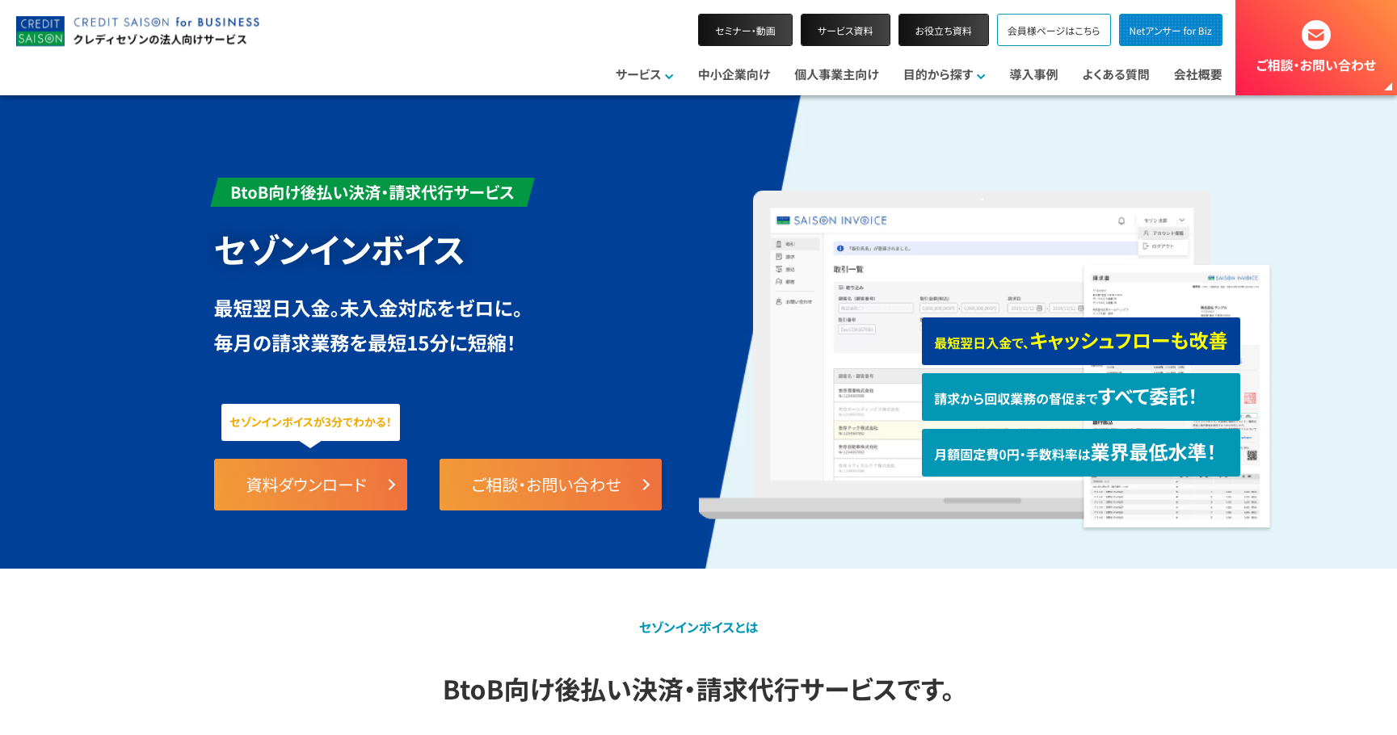Image resolution: width=1397 pixels, height=735 pixels.
Task: Click the 業界最低水準! banner
Action: [x=1080, y=452]
